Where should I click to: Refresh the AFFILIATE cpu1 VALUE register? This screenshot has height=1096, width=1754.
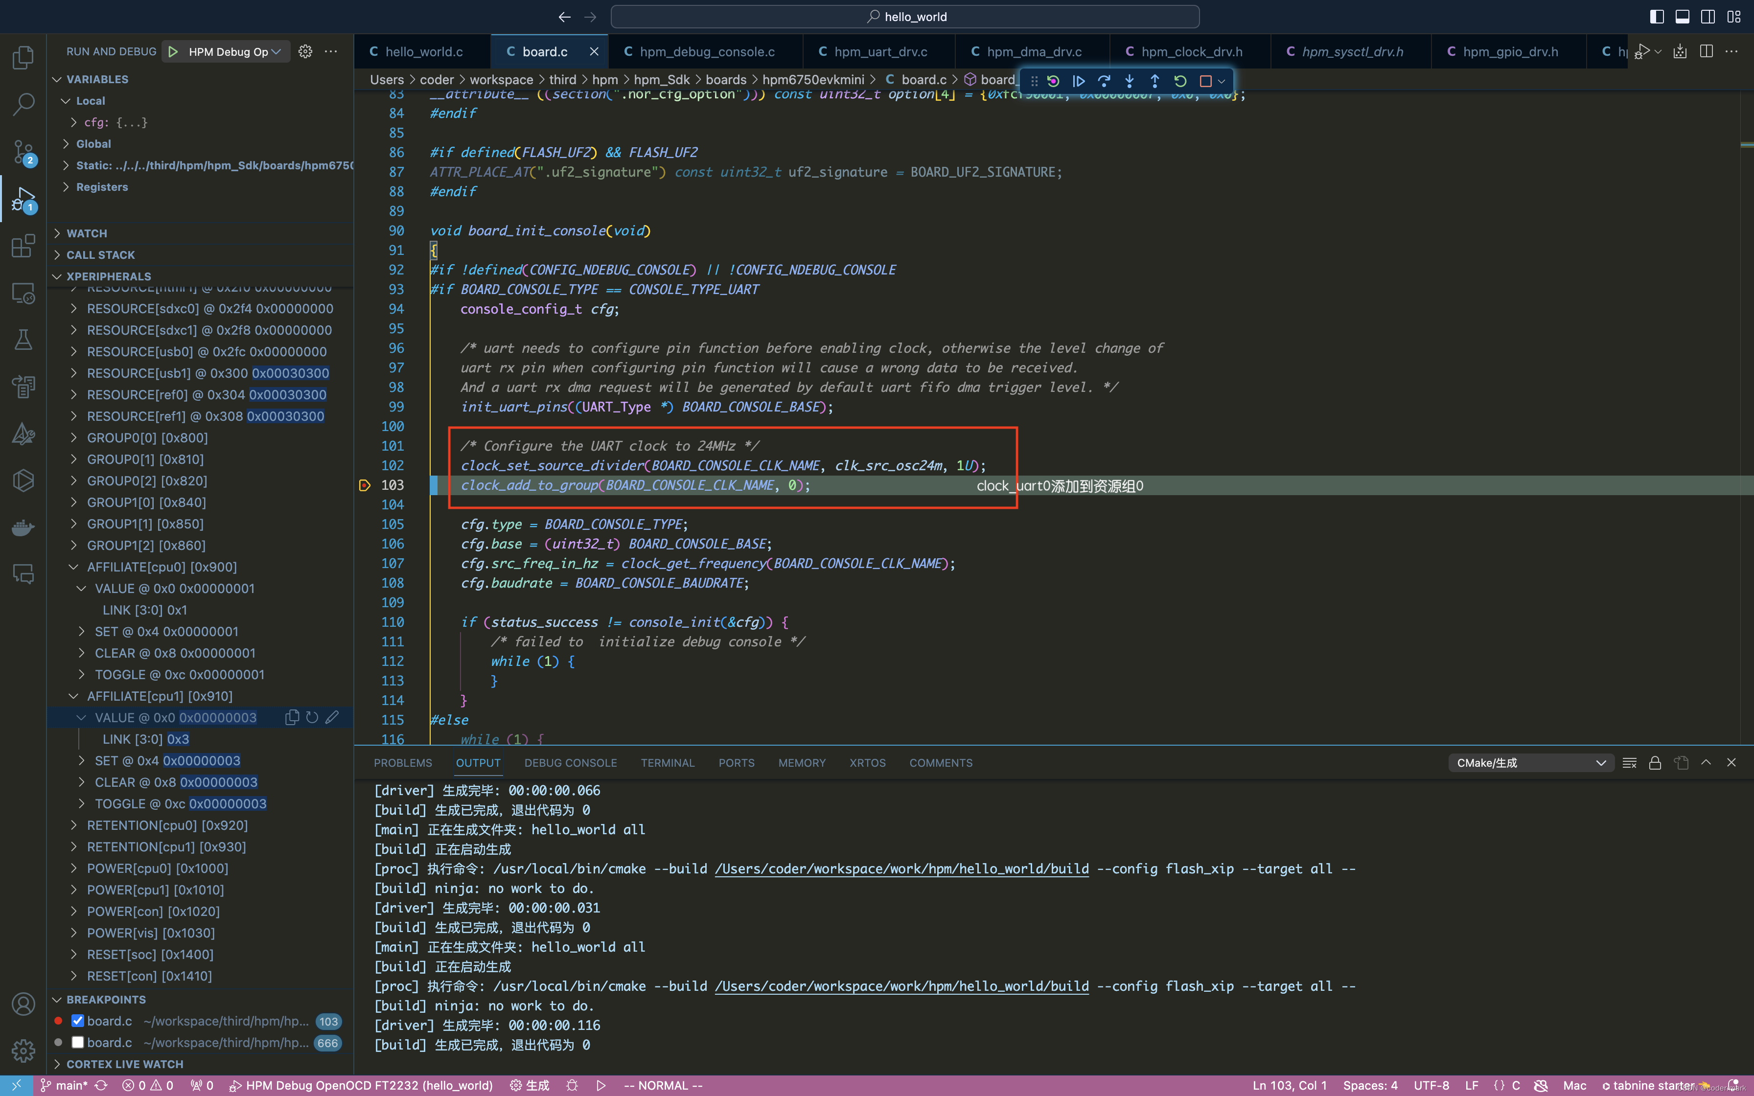(x=312, y=717)
